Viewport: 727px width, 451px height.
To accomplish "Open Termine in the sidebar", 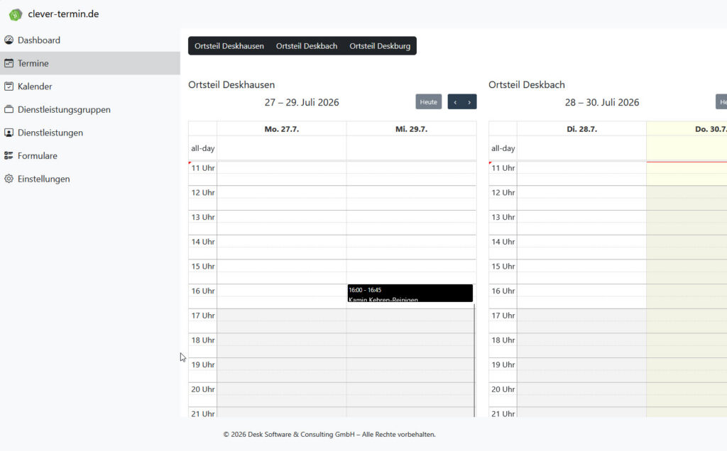I will click(90, 63).
